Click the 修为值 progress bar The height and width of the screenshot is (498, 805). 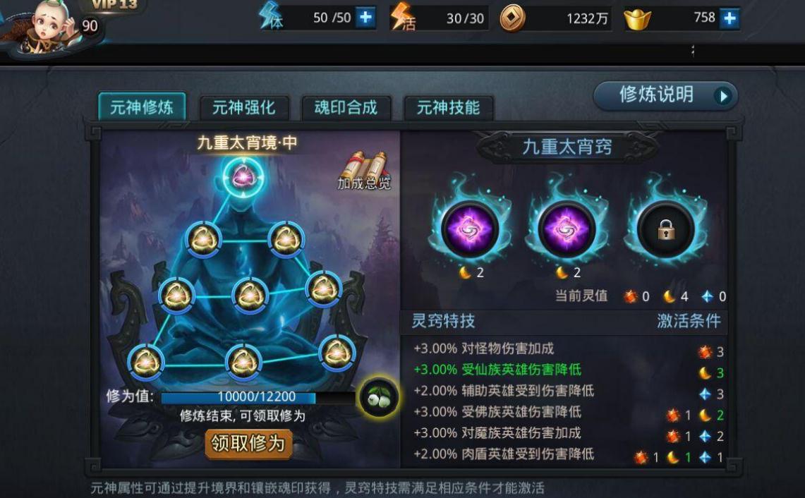click(x=258, y=397)
